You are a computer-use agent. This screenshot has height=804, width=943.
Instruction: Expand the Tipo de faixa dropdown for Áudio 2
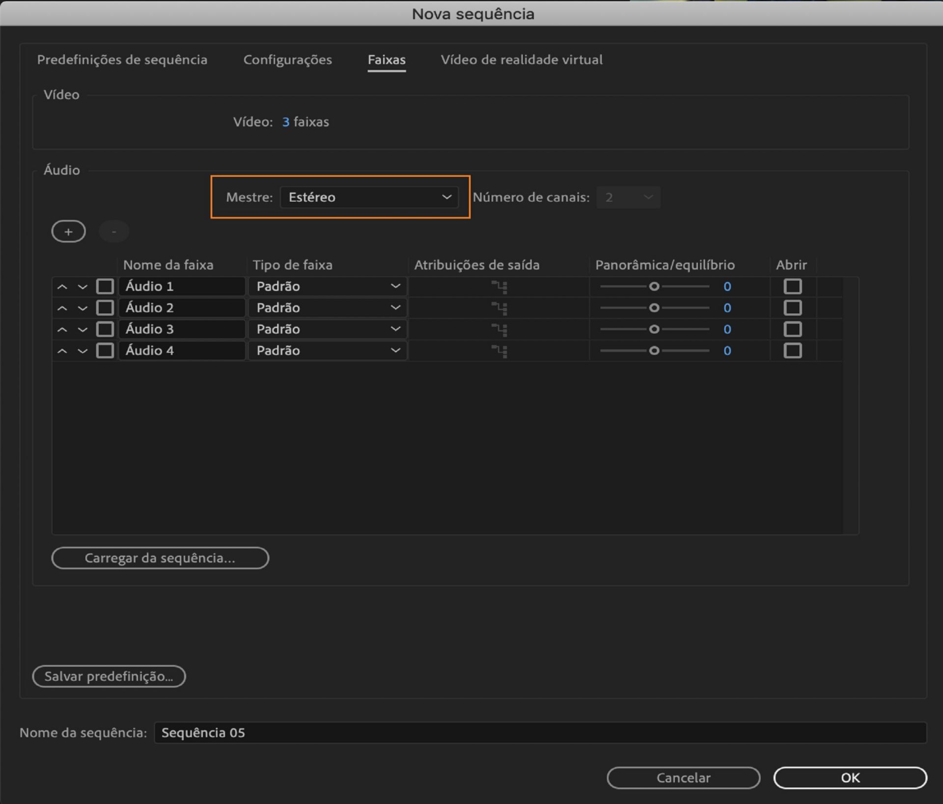(x=328, y=308)
